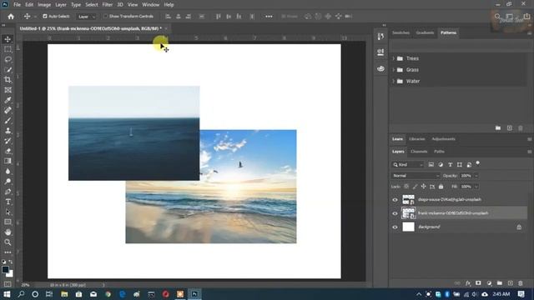Viewport: 534px width, 300px height.
Task: Click the Add layer style fx icon
Action: 468,283
